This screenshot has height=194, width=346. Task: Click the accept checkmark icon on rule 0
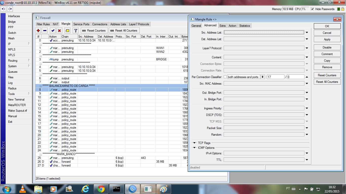pos(51,40)
